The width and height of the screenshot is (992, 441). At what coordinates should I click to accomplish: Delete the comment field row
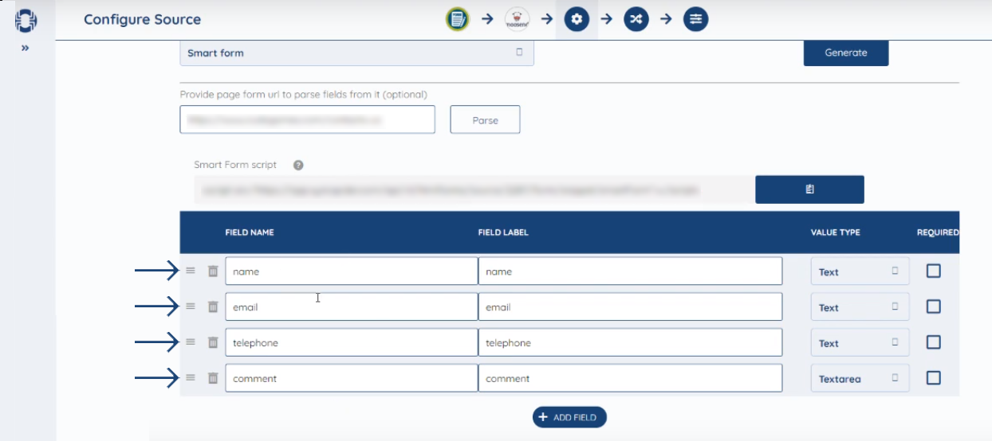pyautogui.click(x=213, y=379)
